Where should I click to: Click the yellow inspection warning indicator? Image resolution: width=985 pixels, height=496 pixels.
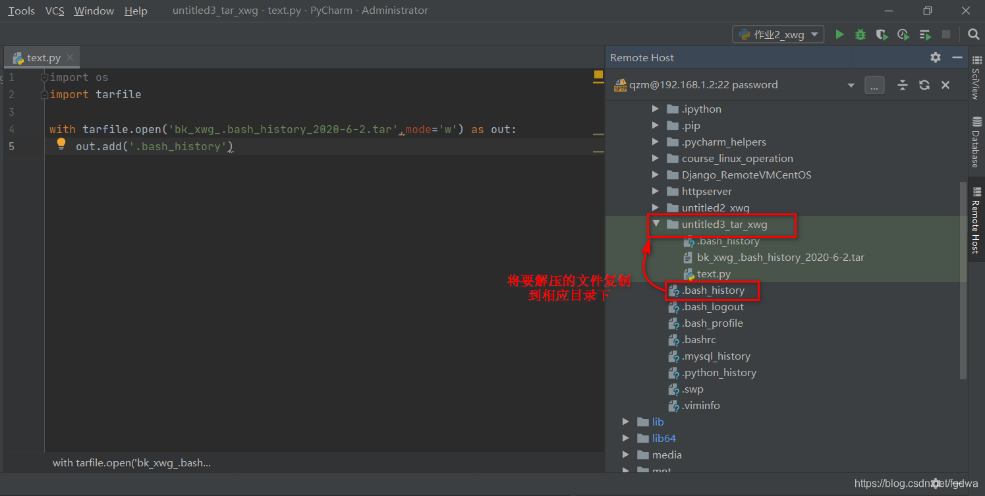tap(598, 75)
